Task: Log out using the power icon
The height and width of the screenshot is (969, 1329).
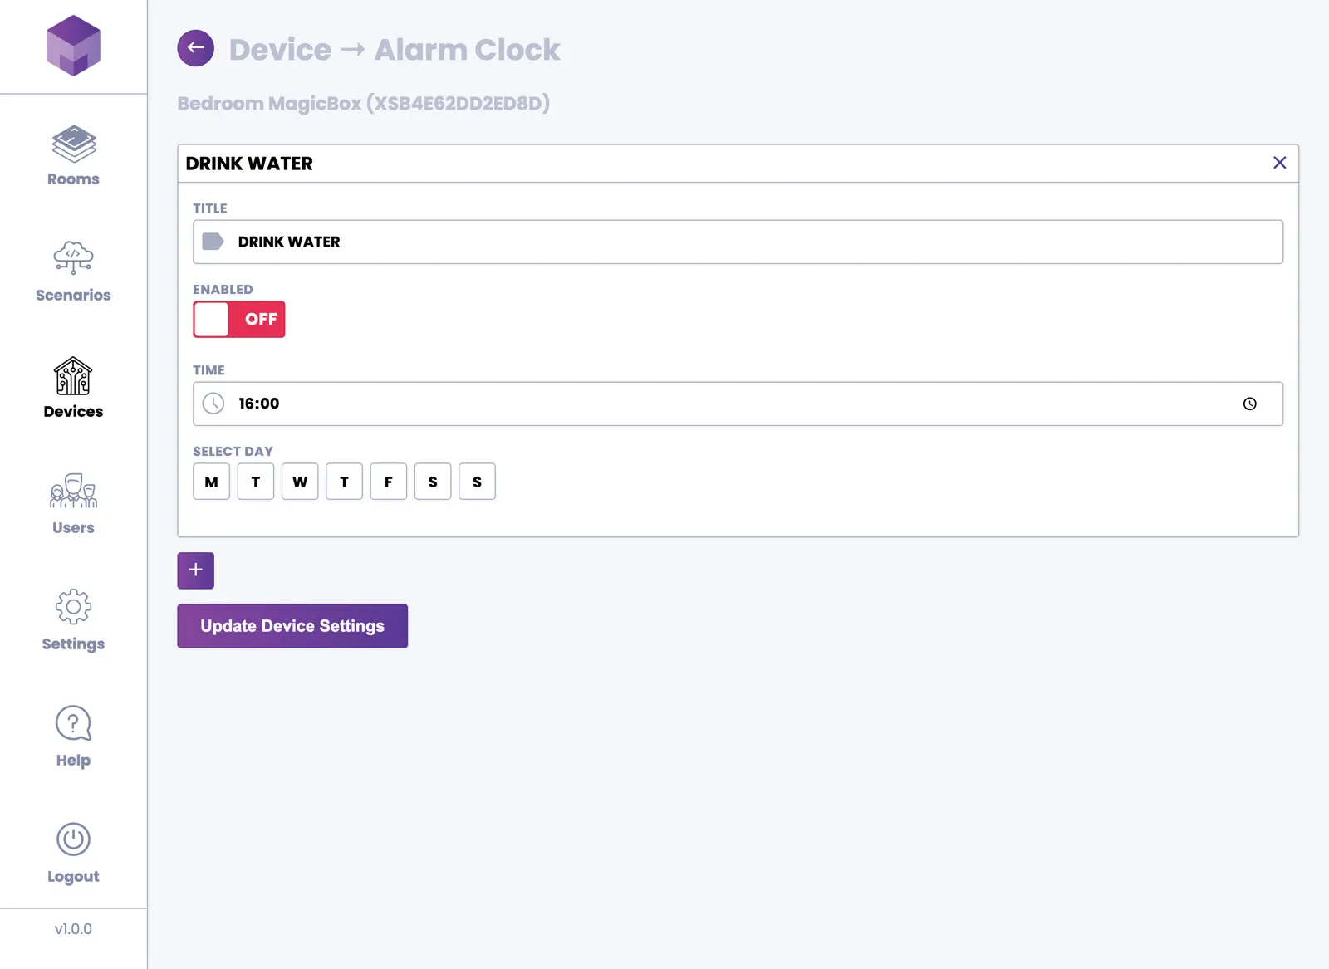Action: (73, 853)
